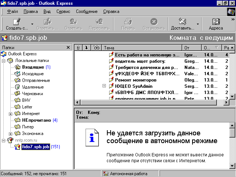Open the Файл menu
Image resolution: width=236 pixels, height=177 pixels.
13,11
